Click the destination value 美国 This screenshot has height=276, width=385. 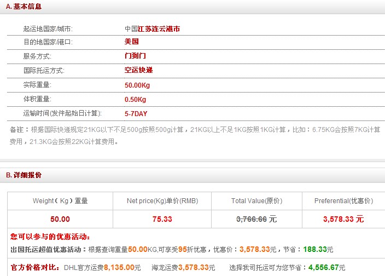pos(131,42)
